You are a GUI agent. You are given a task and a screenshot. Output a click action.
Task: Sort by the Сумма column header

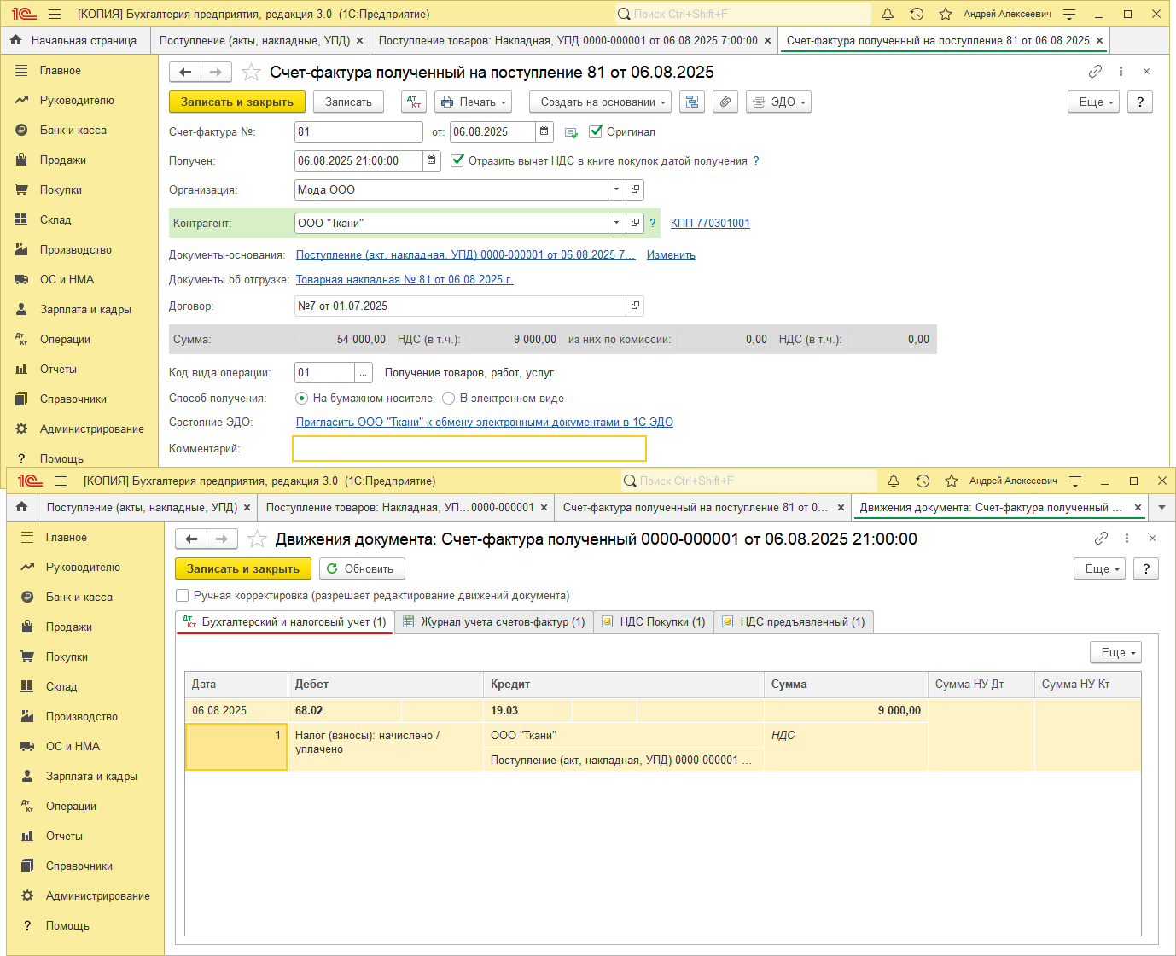click(x=846, y=684)
